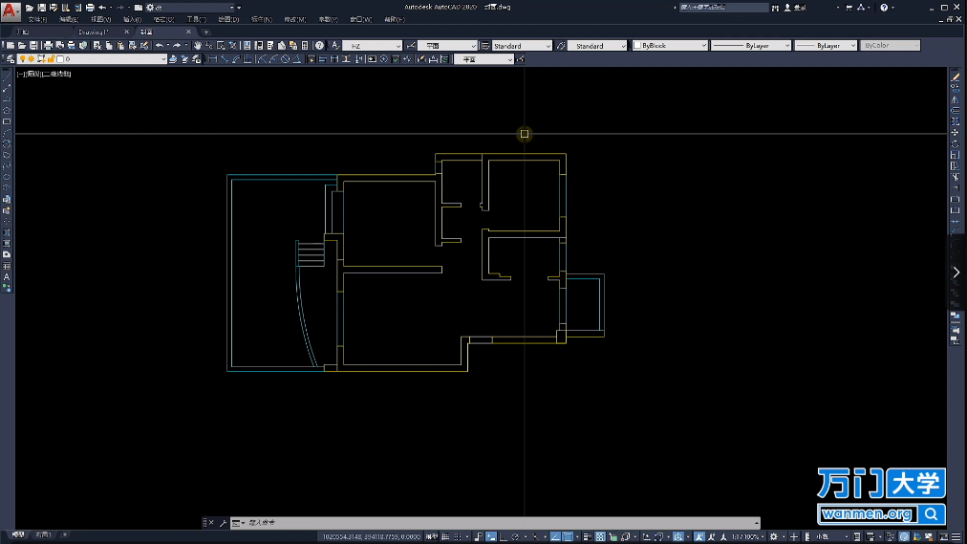Click the watermark search magnifier icon
Viewport: 967px width, 544px height.
point(932,514)
